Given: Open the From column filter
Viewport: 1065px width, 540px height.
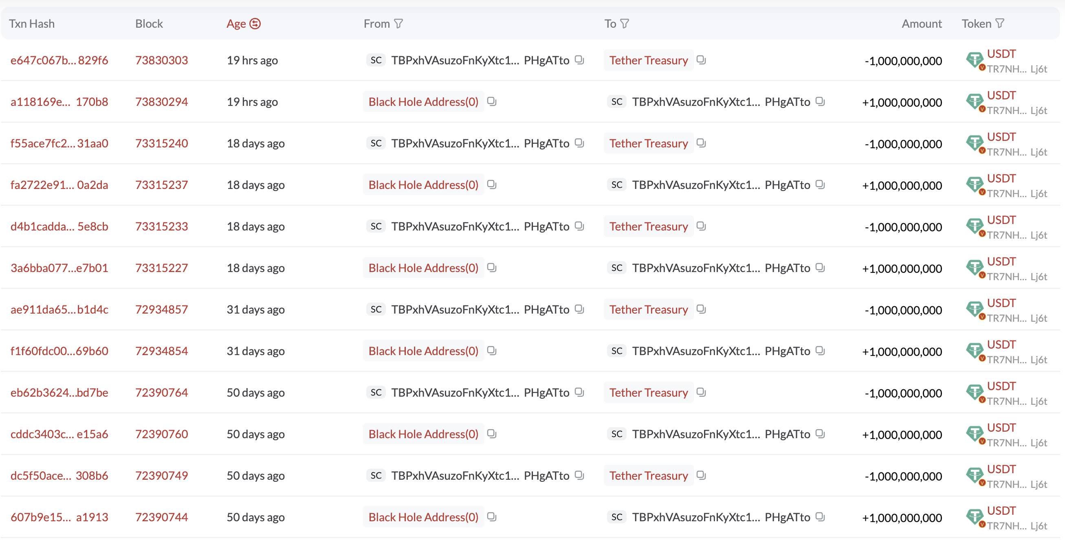Looking at the screenshot, I should (x=398, y=24).
